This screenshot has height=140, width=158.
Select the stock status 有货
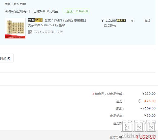point(147,21)
